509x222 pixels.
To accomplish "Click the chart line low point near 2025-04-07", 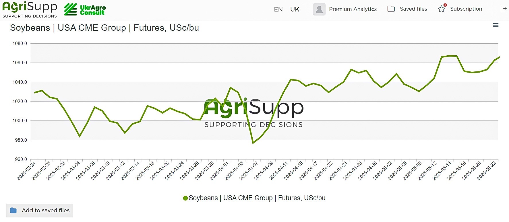I will (x=253, y=143).
